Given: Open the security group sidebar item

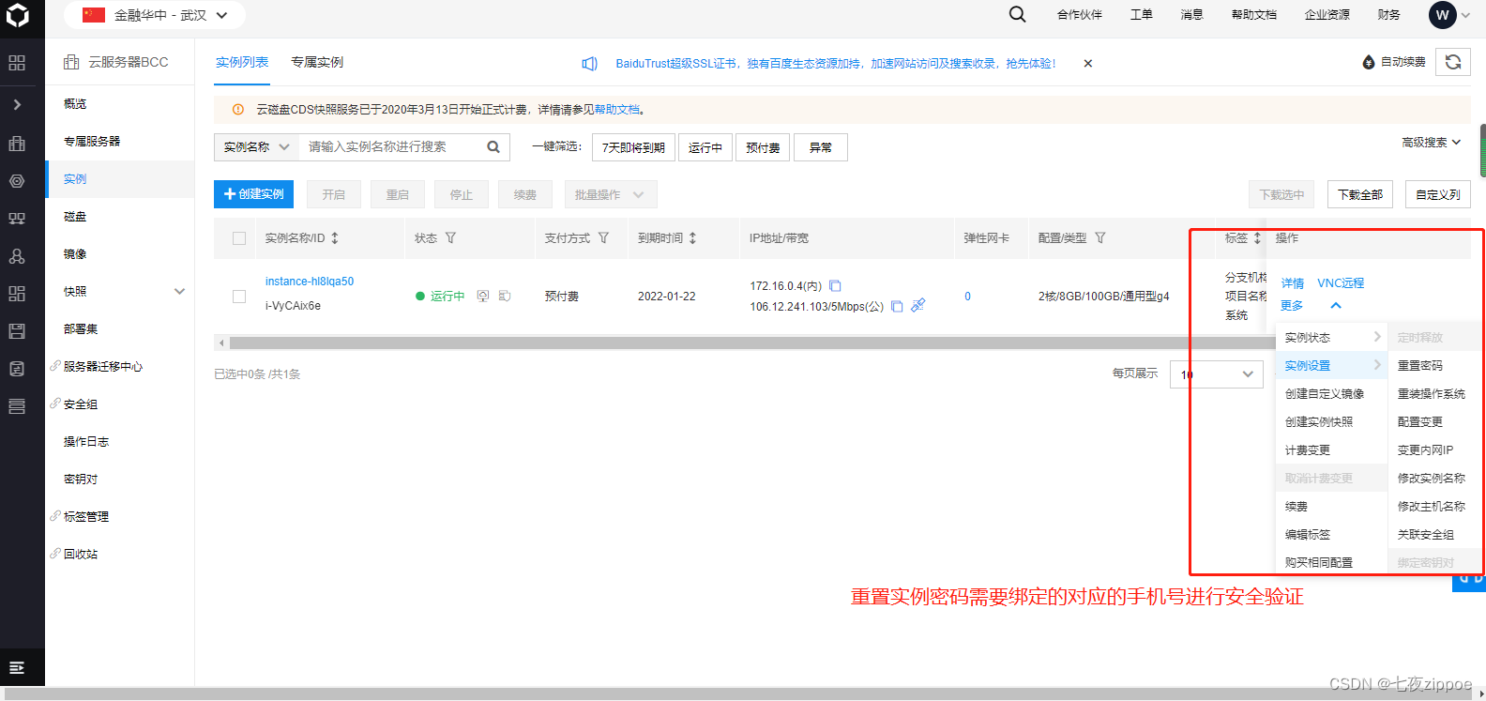Looking at the screenshot, I should (81, 404).
